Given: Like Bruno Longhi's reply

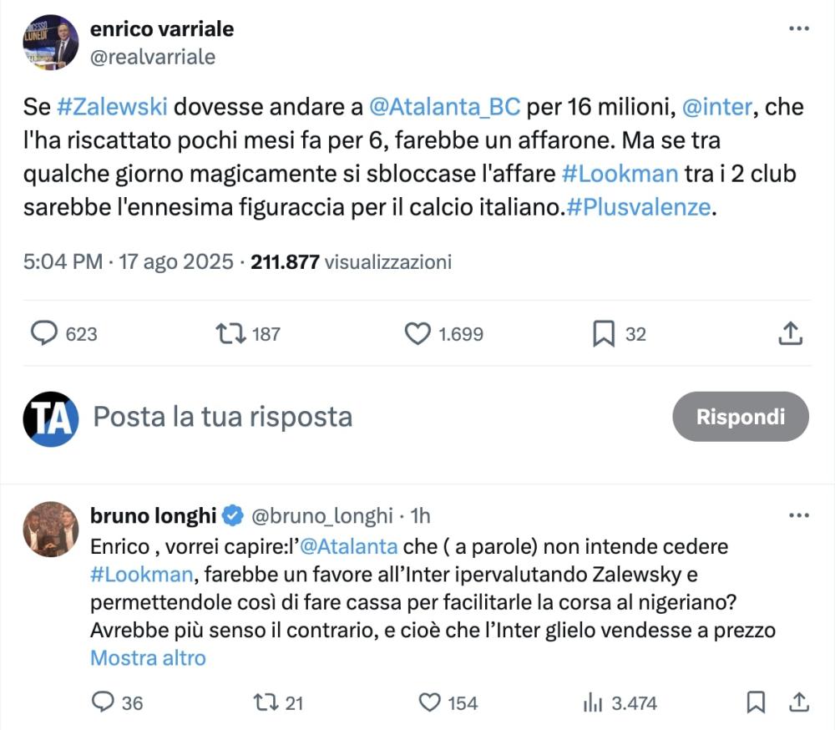Looking at the screenshot, I should click(x=428, y=702).
